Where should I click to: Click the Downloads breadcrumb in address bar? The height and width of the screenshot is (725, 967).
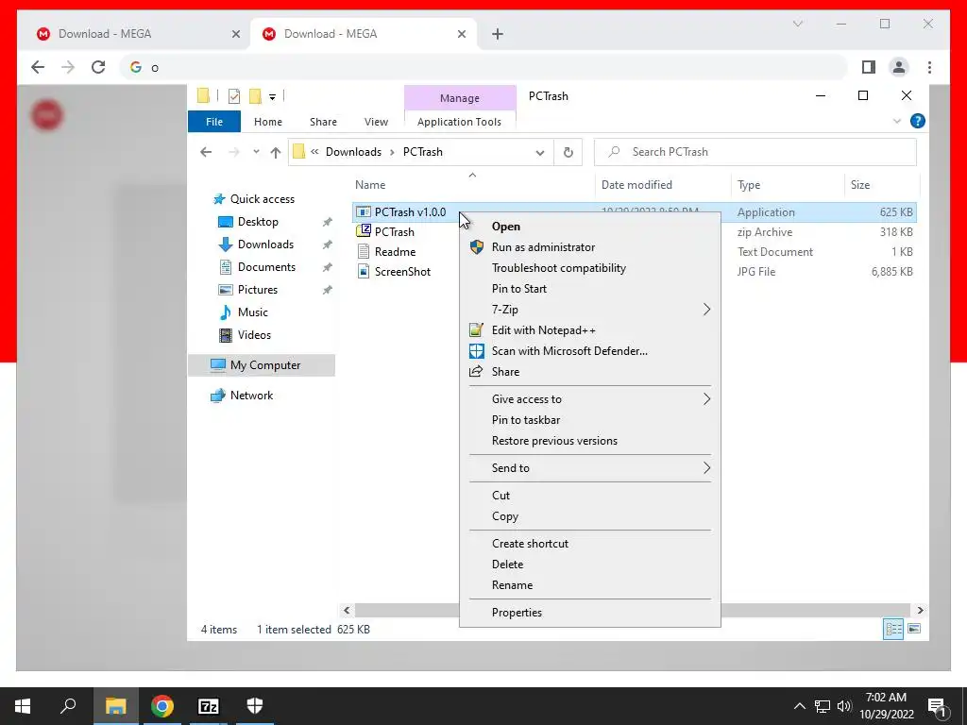pyautogui.click(x=353, y=152)
